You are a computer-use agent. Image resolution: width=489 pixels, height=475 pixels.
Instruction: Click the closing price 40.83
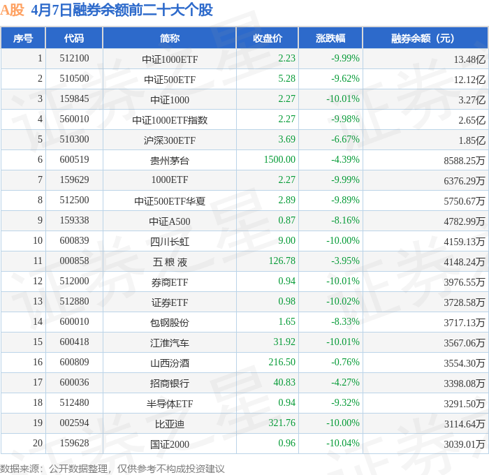[284, 383]
